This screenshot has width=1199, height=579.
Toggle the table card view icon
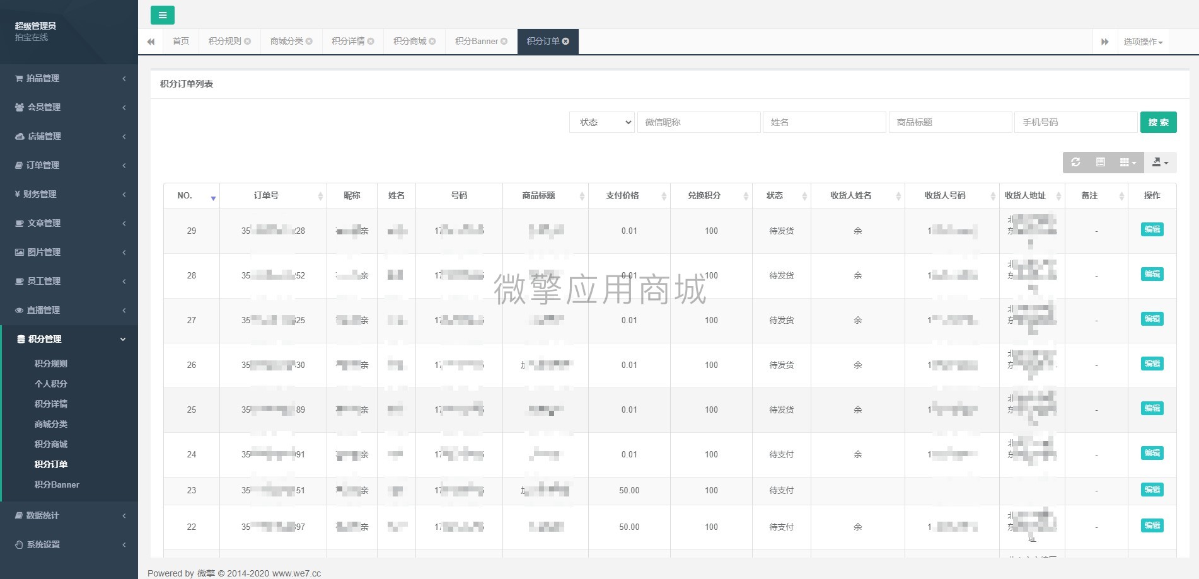point(1100,163)
